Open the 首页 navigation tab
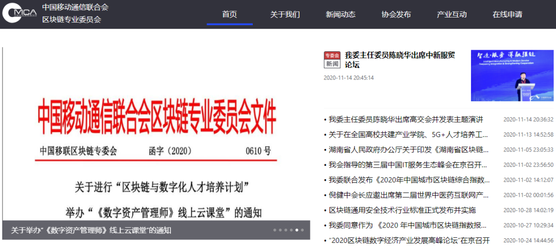 click(x=230, y=14)
